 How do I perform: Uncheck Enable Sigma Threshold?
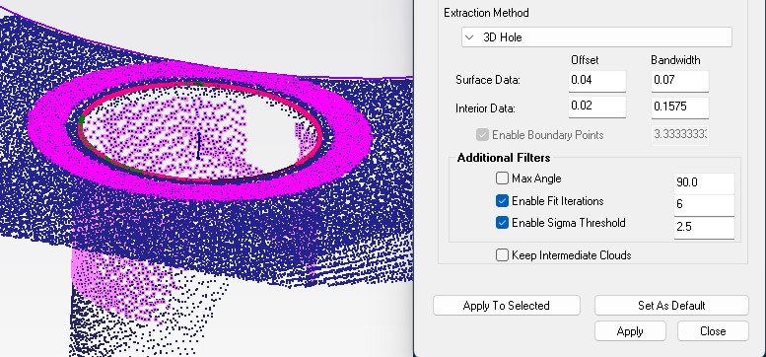(502, 223)
